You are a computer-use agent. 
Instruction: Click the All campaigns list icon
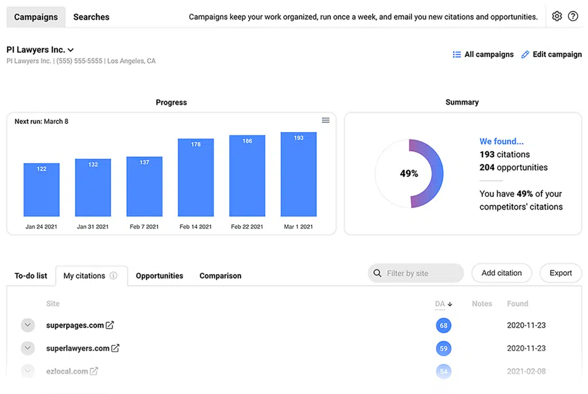pos(457,55)
